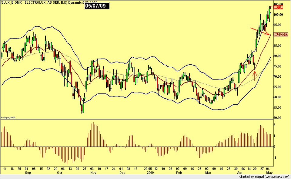Image resolution: width=291 pixels, height=179 pixels.
Task: Click the red 103.50 last price tag
Action: [x=278, y=7]
